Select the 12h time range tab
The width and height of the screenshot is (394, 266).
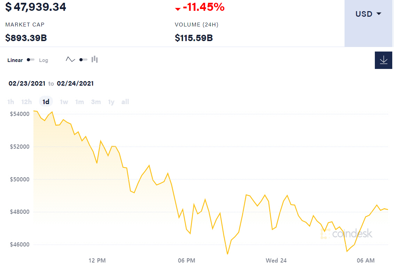pyautogui.click(x=26, y=102)
